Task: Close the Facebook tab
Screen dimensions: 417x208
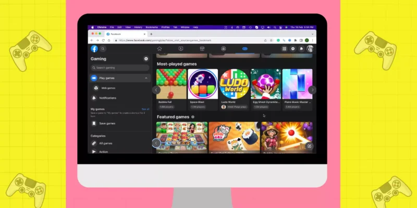Action: pos(145,34)
